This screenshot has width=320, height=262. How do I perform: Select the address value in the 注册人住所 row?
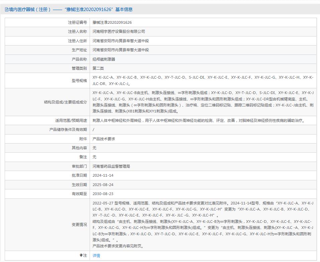coord(121,41)
